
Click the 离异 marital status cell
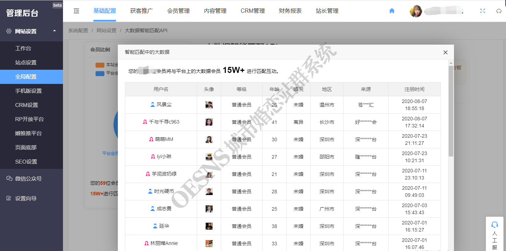click(298, 122)
